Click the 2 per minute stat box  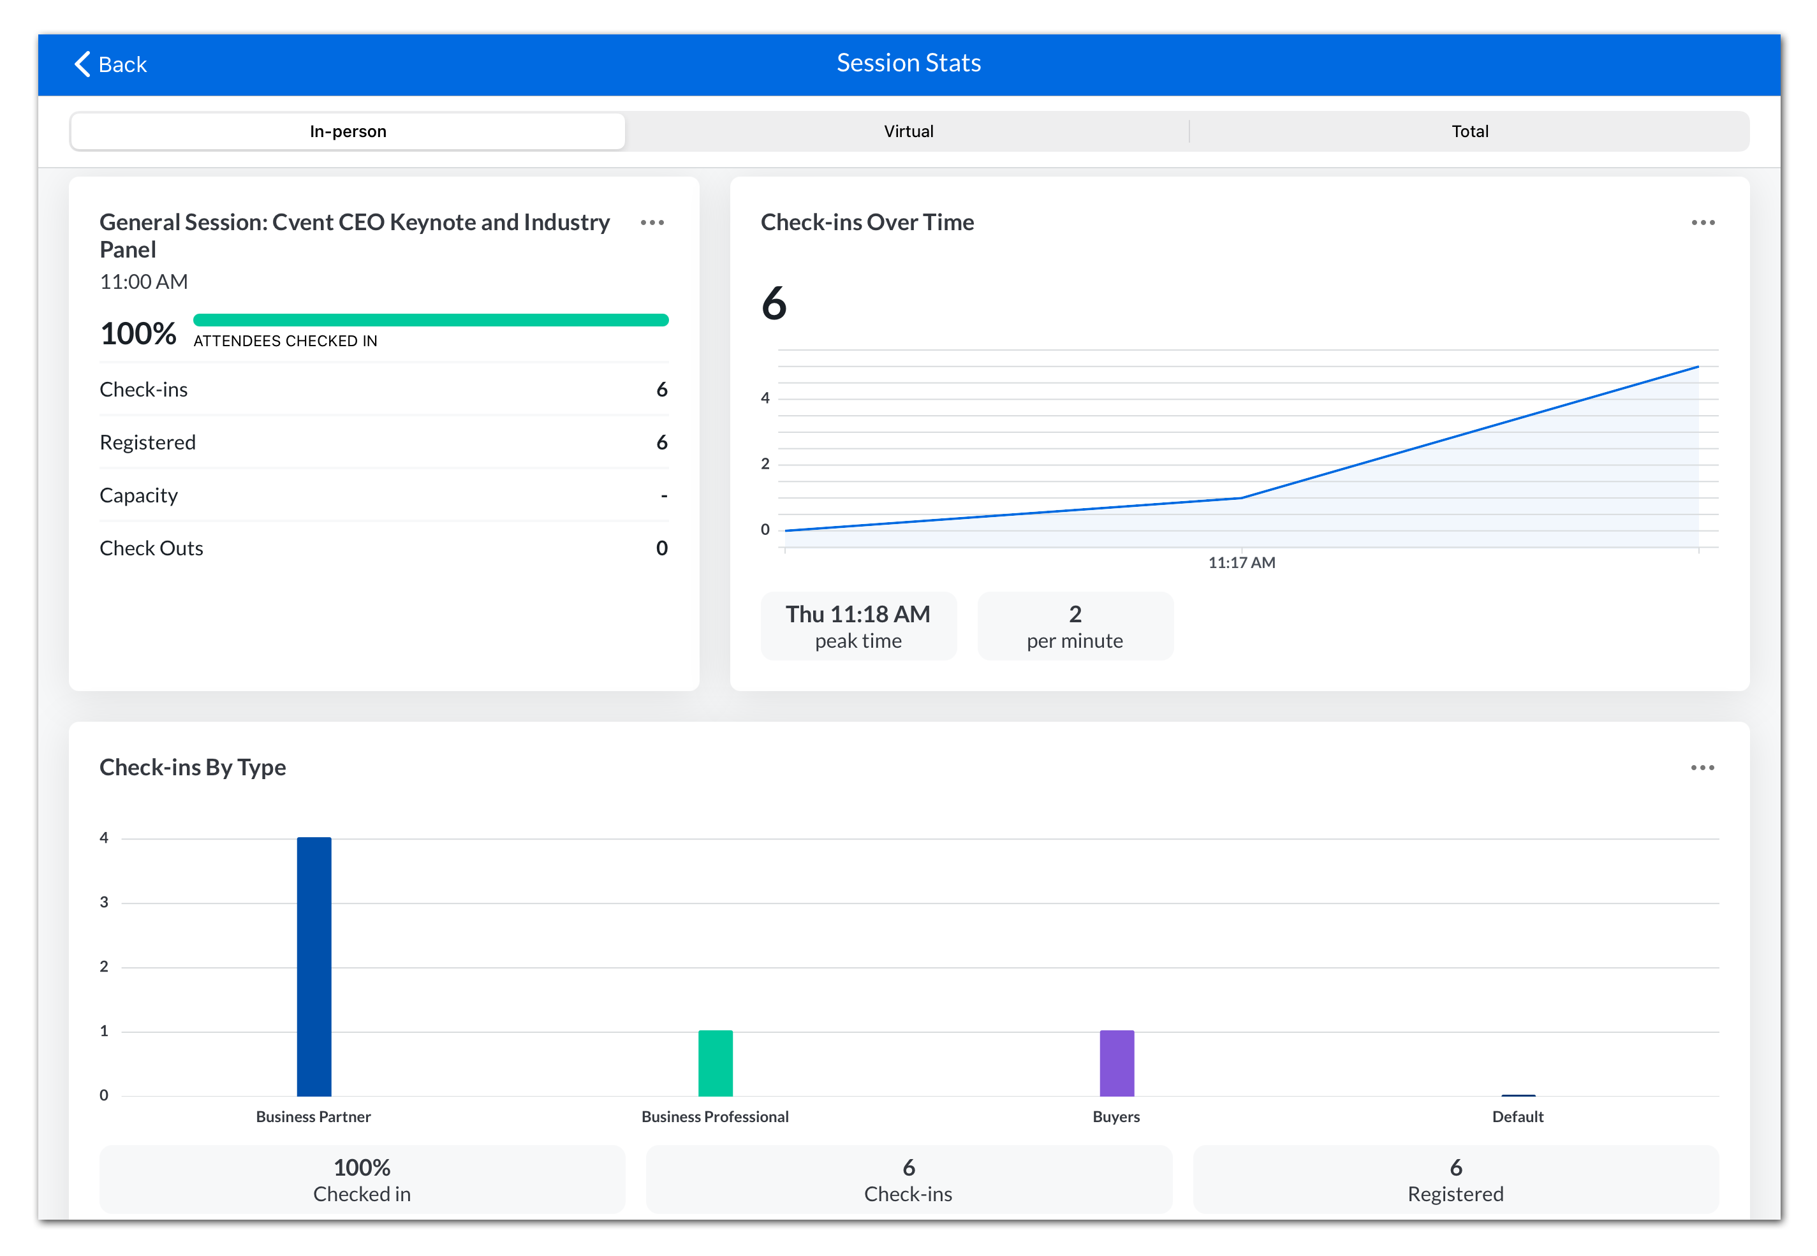tap(1075, 625)
